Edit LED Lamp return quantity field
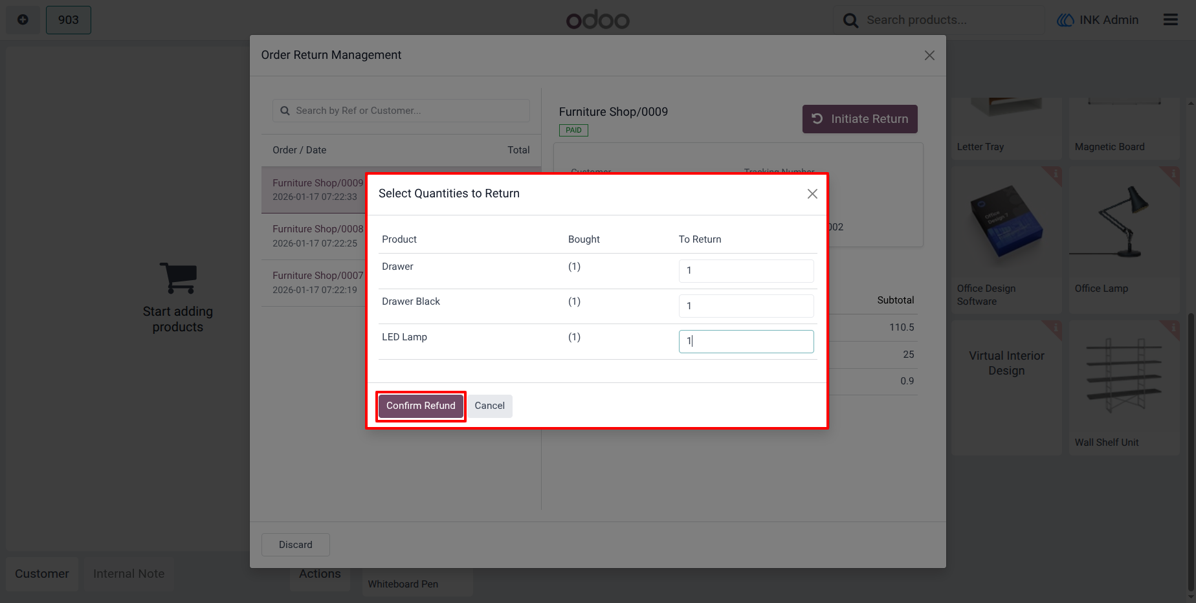This screenshot has height=603, width=1196. pos(746,342)
